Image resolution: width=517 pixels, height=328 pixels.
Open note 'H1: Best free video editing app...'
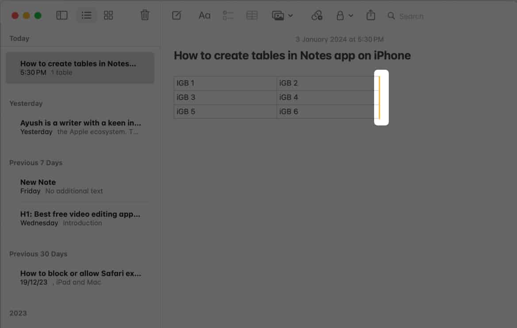tap(80, 218)
